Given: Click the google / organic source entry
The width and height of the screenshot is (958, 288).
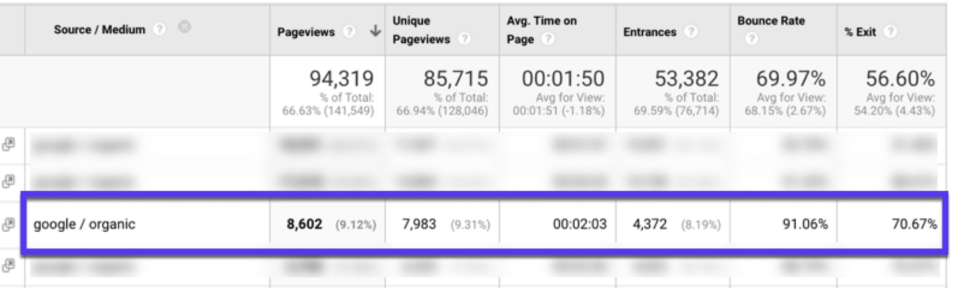Looking at the screenshot, I should pyautogui.click(x=84, y=224).
